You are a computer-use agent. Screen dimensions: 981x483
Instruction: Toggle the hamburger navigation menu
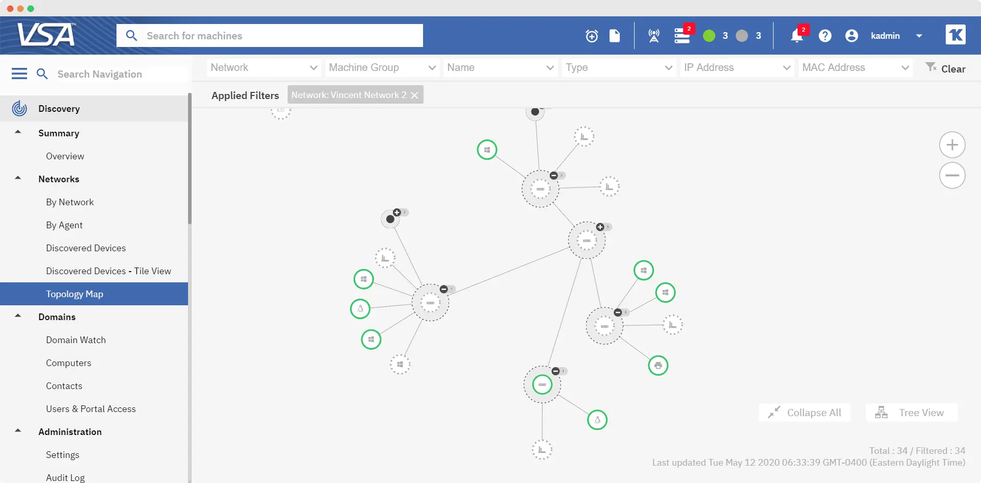click(x=19, y=74)
